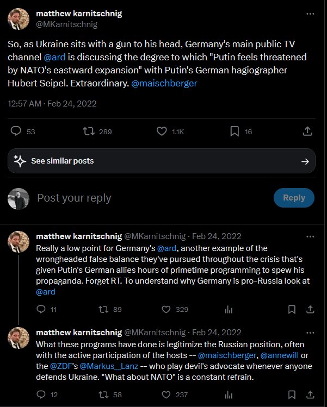Image resolution: width=327 pixels, height=407 pixels.
Task: Click the blue Reply button
Action: point(294,198)
